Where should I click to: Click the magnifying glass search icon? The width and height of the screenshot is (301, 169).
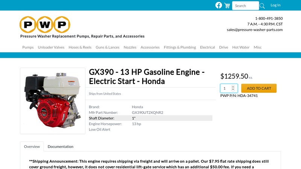[x=262, y=6]
